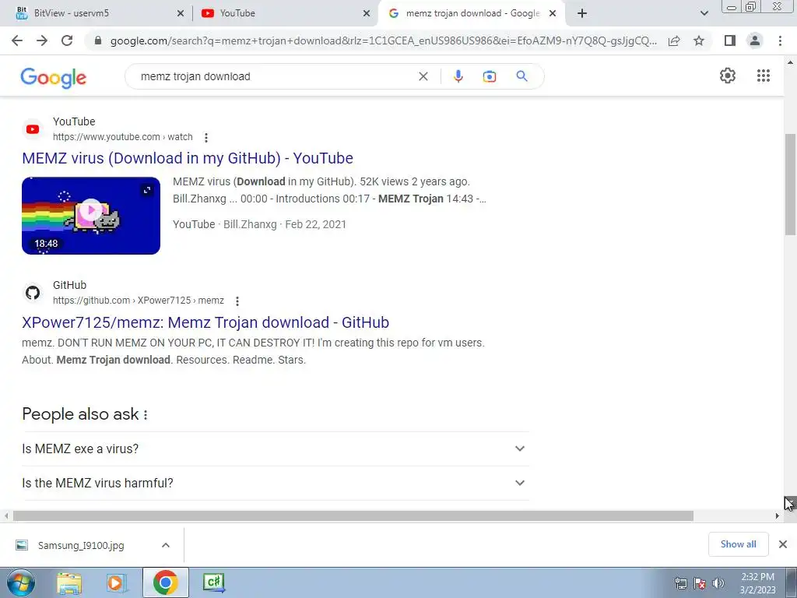Click the horizontal scrollbar thumb
797x598 pixels.
(x=353, y=515)
